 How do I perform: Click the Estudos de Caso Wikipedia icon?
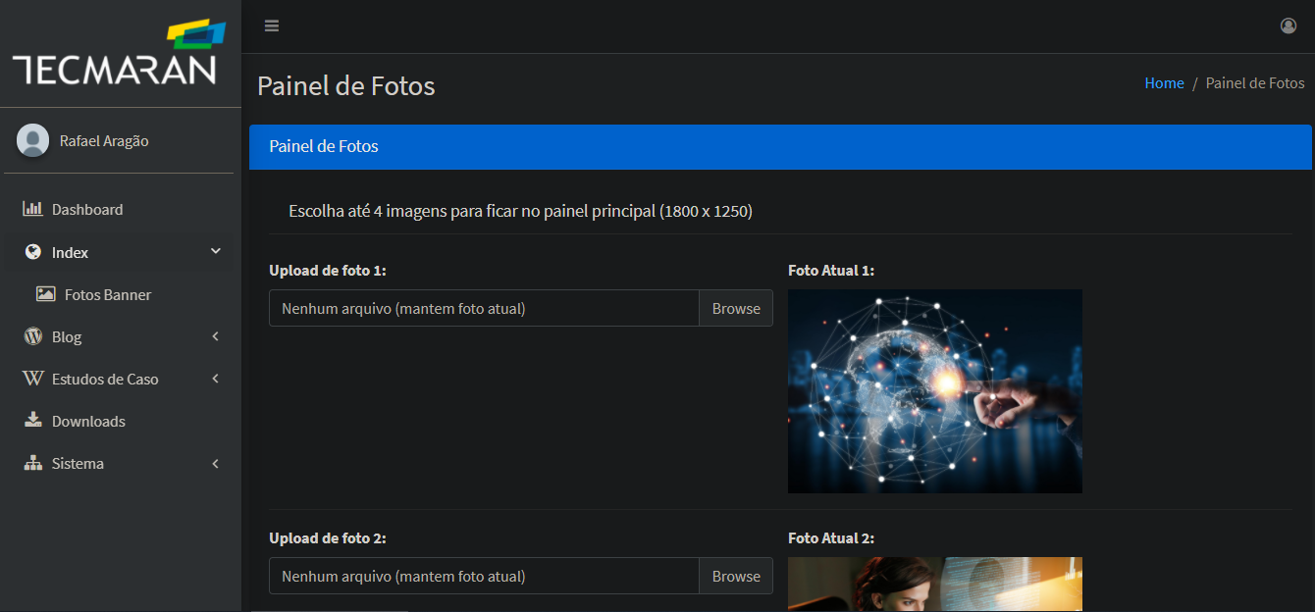(32, 379)
